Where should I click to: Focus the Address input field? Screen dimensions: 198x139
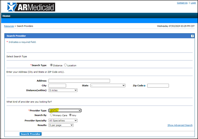79,81
